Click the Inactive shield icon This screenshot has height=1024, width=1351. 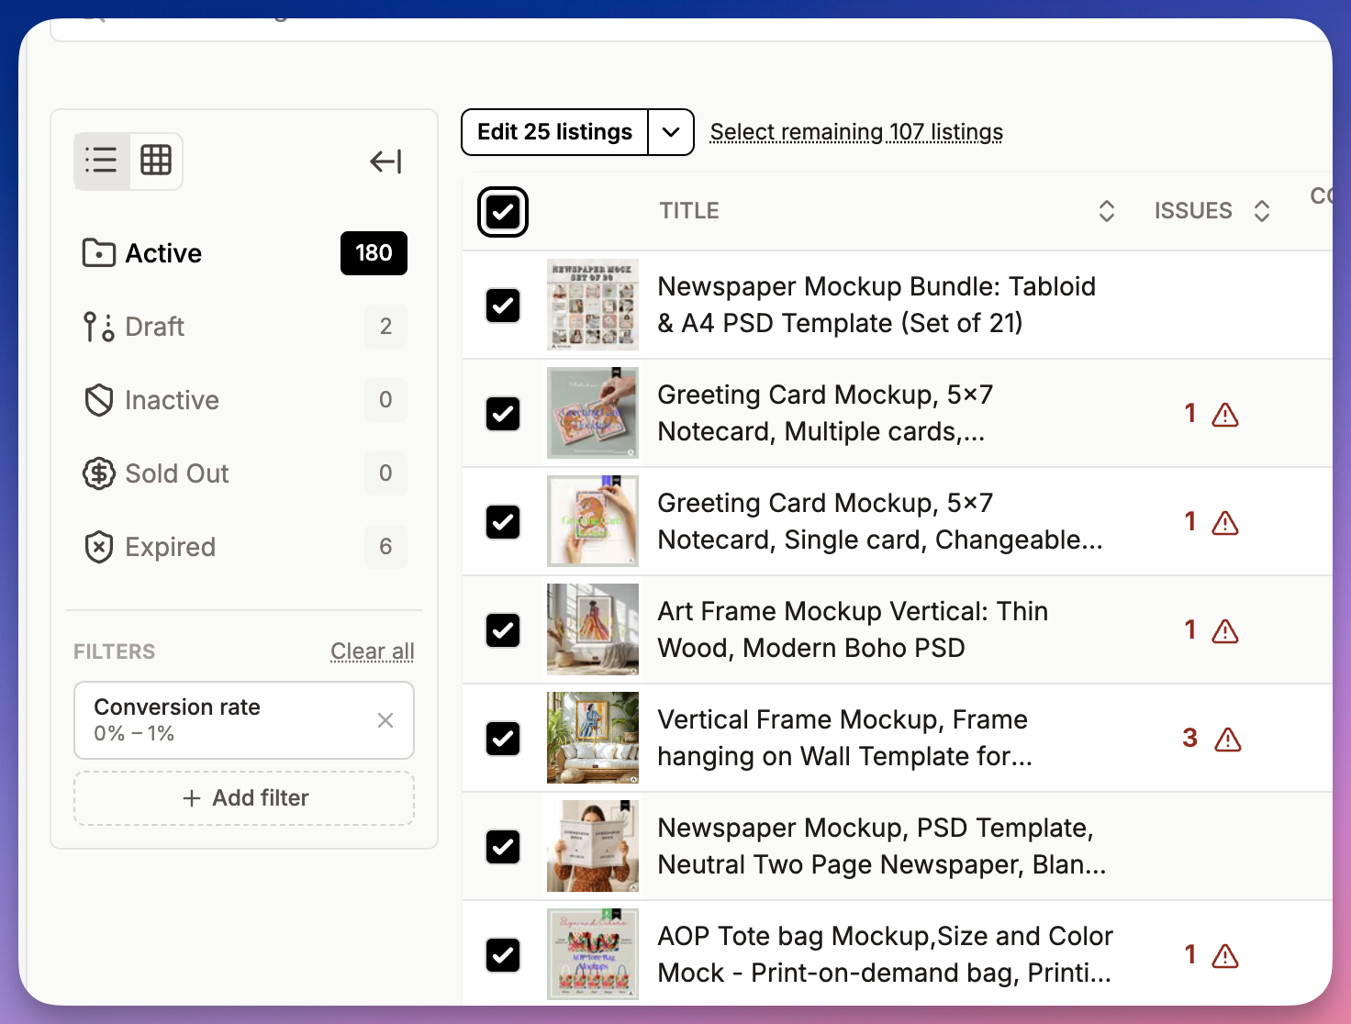(99, 400)
